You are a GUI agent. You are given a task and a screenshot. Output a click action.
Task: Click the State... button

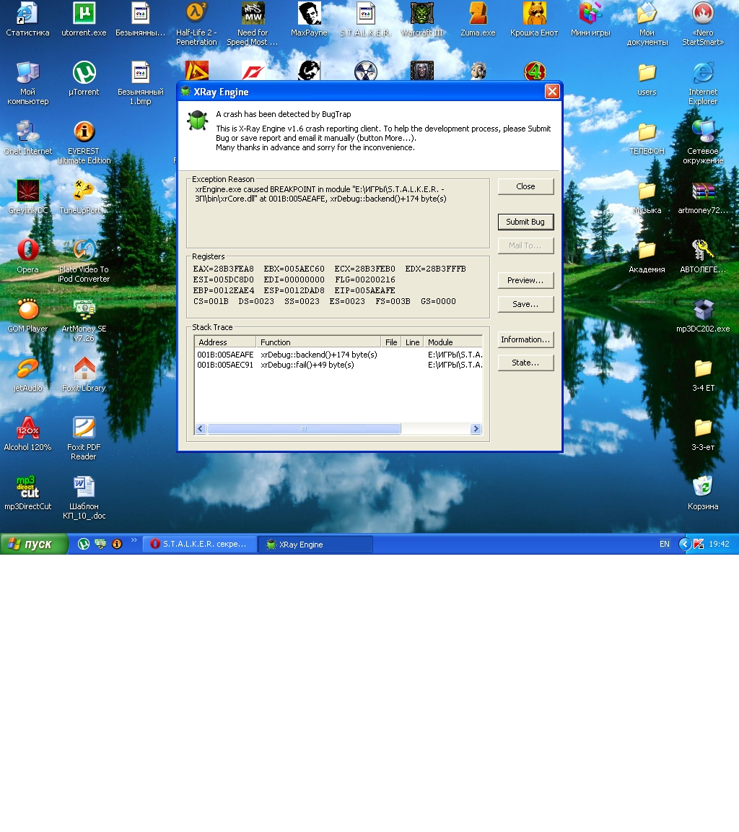pyautogui.click(x=525, y=363)
